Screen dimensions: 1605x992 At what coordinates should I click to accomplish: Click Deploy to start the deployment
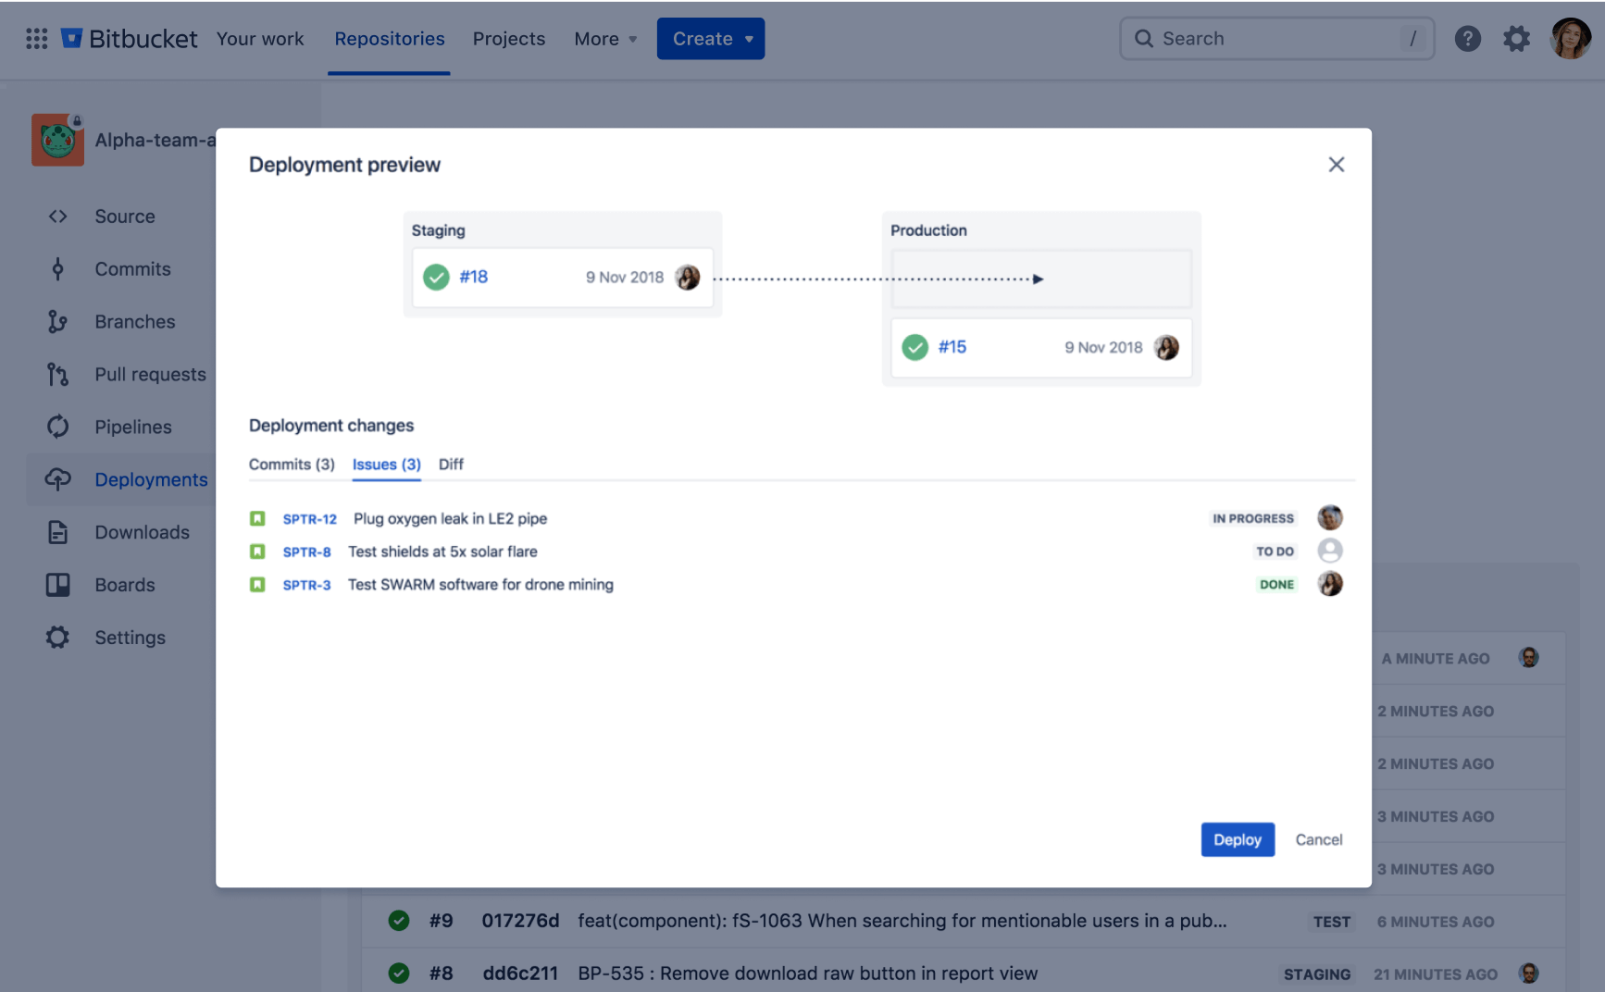(x=1238, y=839)
